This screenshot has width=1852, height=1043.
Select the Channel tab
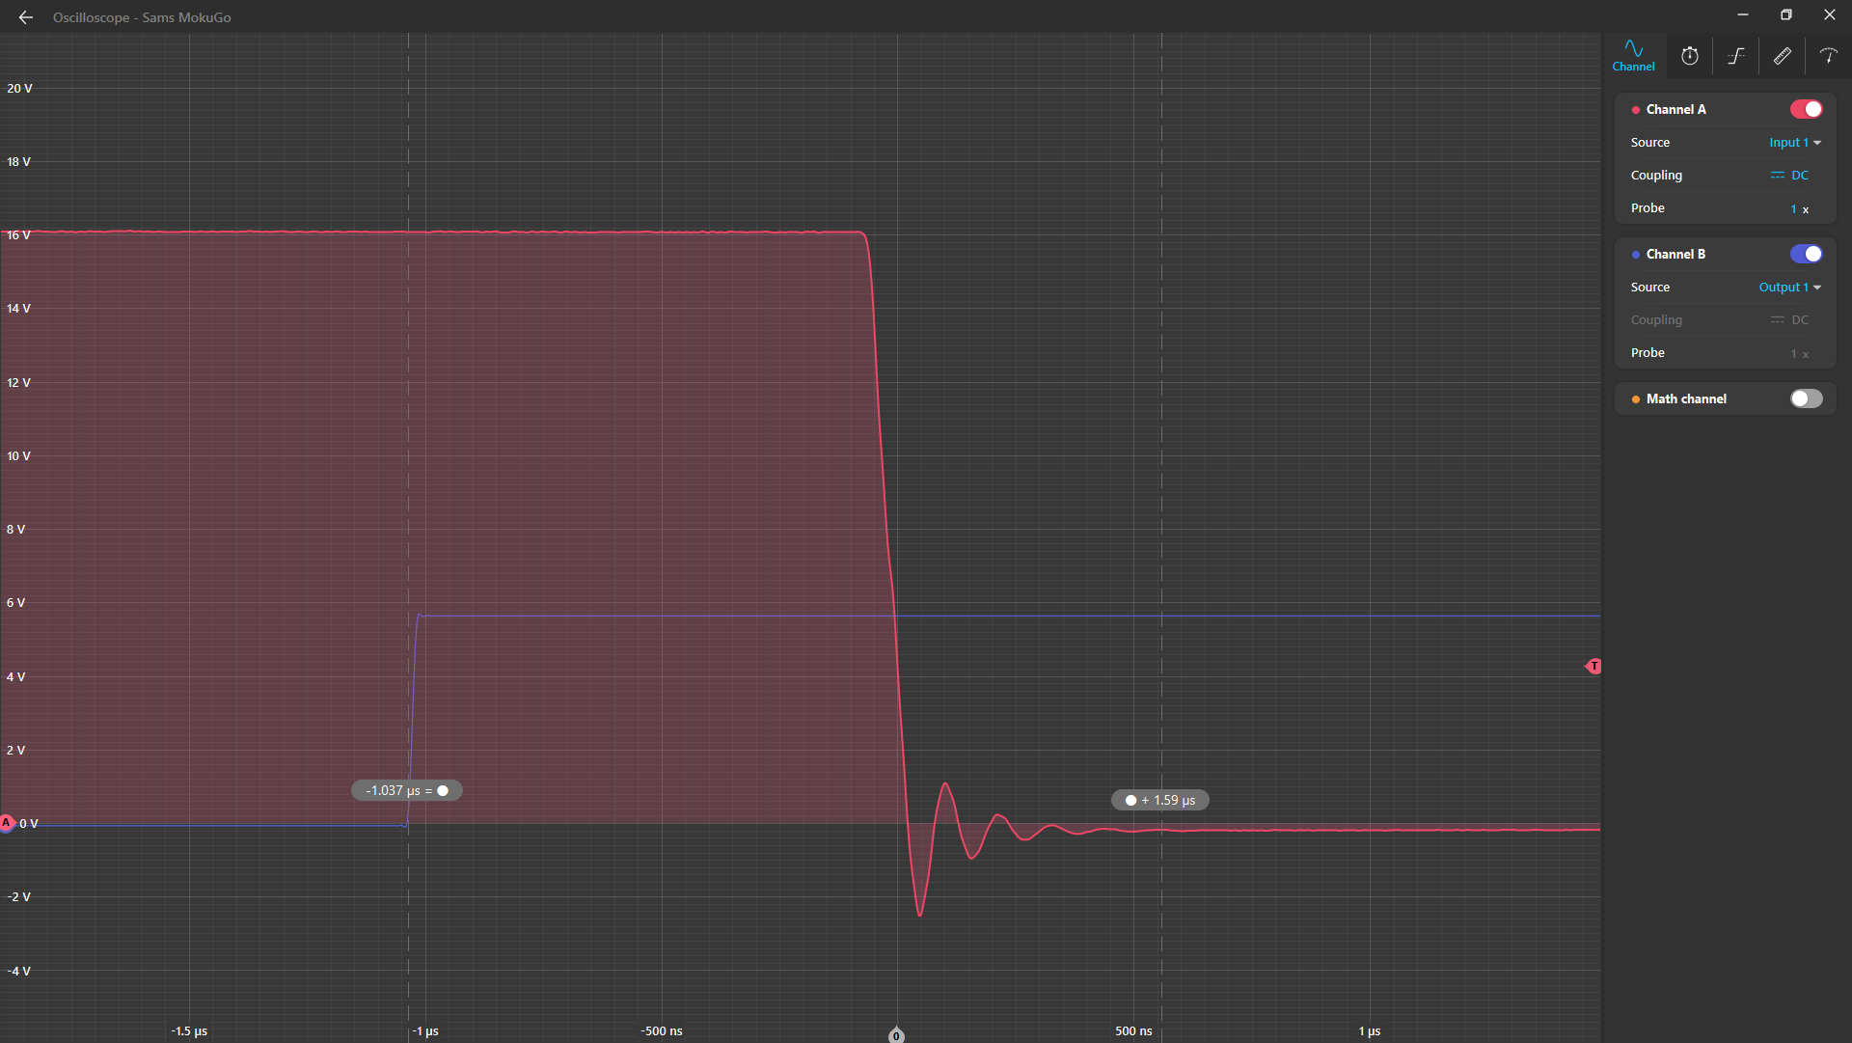coord(1633,56)
